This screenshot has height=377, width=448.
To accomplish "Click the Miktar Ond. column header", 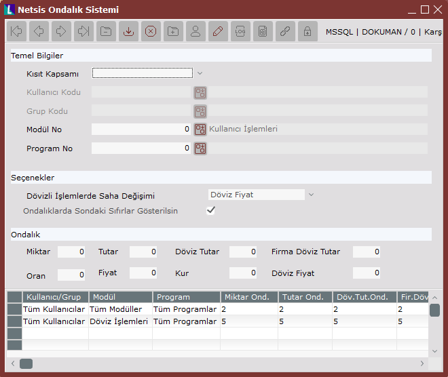I will (248, 297).
